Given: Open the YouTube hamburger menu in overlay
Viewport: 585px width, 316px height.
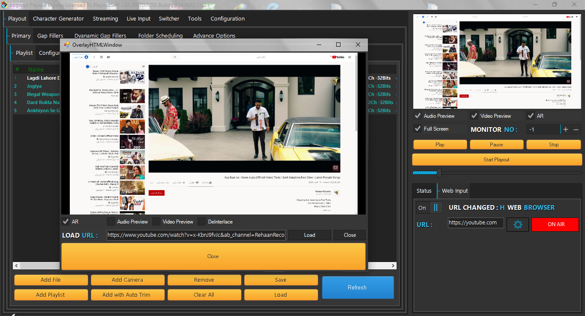Looking at the screenshot, I should (x=349, y=57).
